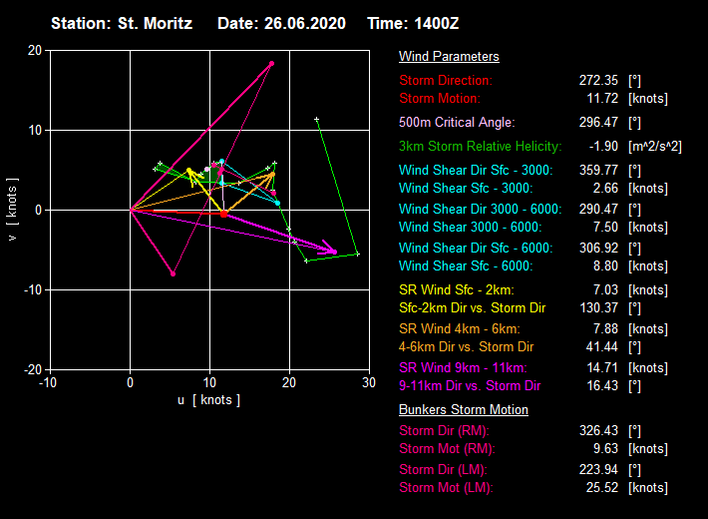Image resolution: width=708 pixels, height=519 pixels.
Task: Click the Wind Shear 3000 - 6000 label
Action: pyautogui.click(x=465, y=228)
